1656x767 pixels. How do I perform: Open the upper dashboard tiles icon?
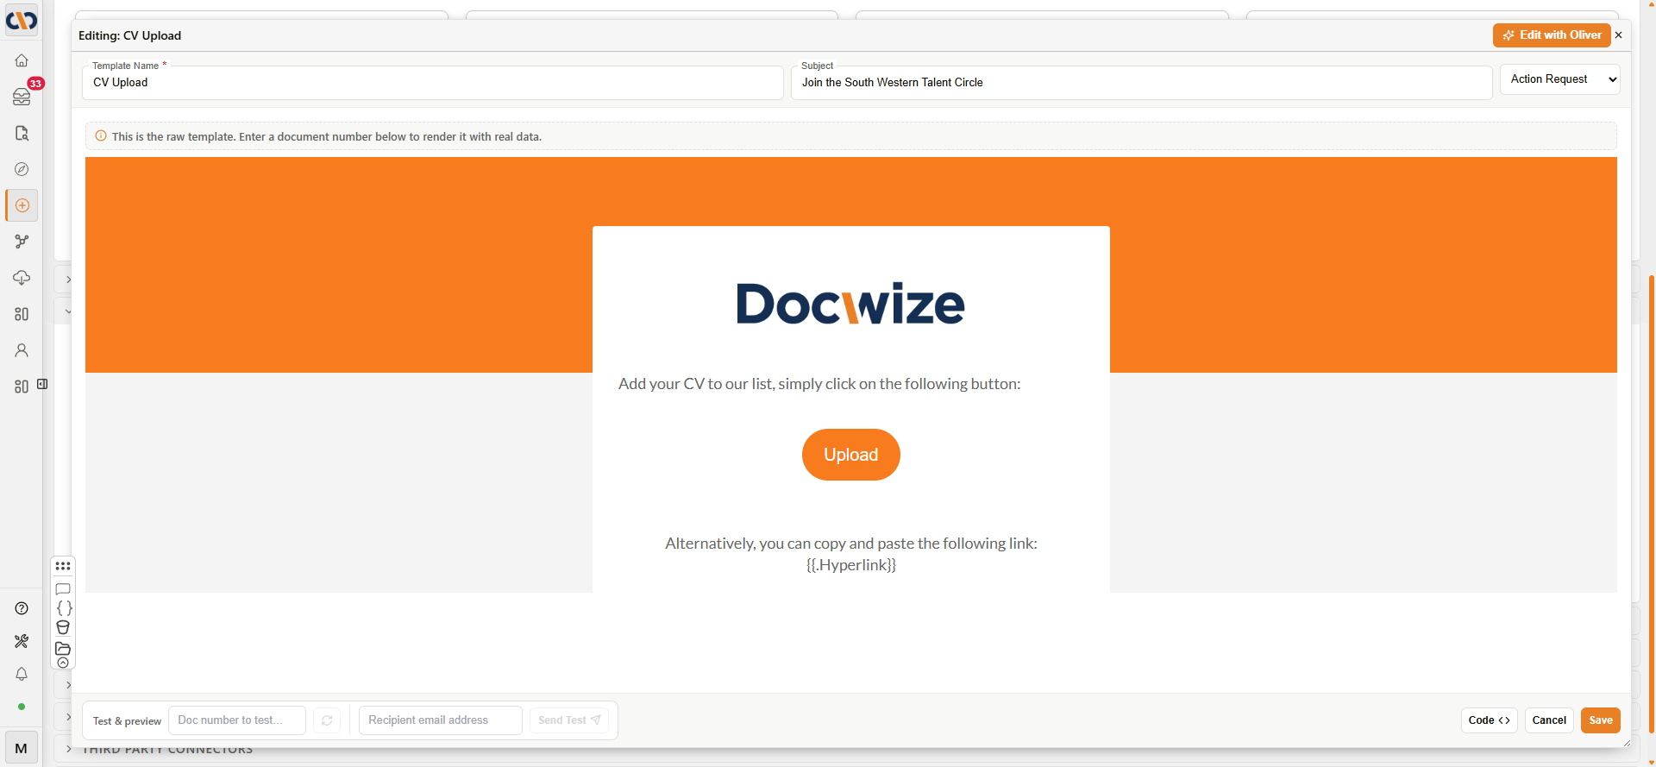coord(22,314)
